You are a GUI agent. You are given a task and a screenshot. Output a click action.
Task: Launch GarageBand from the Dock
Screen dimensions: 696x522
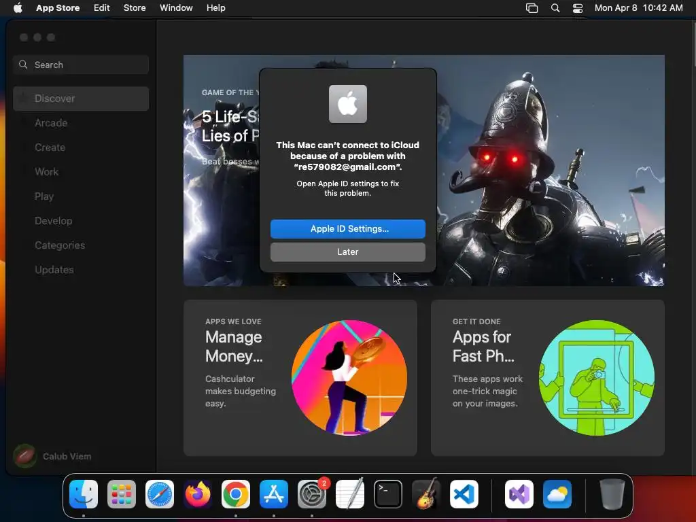(x=426, y=494)
